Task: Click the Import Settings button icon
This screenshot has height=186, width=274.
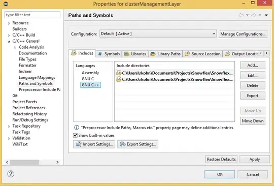Action: click(x=79, y=144)
